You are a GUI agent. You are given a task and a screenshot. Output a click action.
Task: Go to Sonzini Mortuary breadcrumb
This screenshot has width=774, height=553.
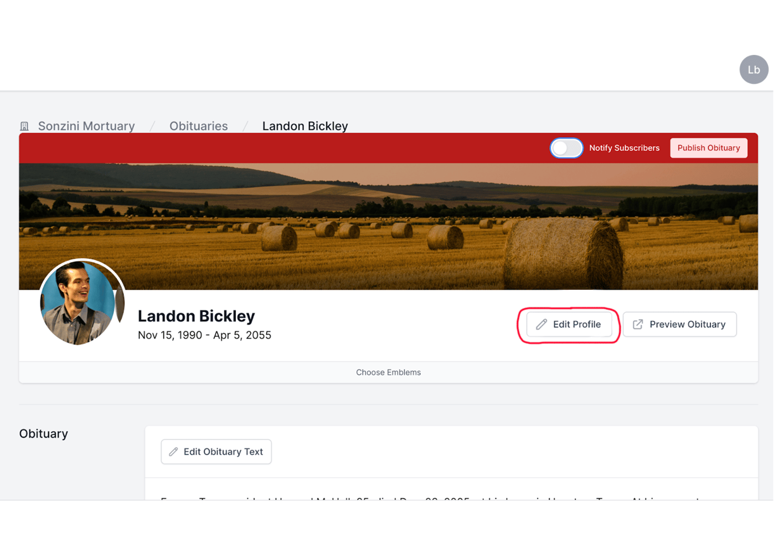pyautogui.click(x=86, y=126)
